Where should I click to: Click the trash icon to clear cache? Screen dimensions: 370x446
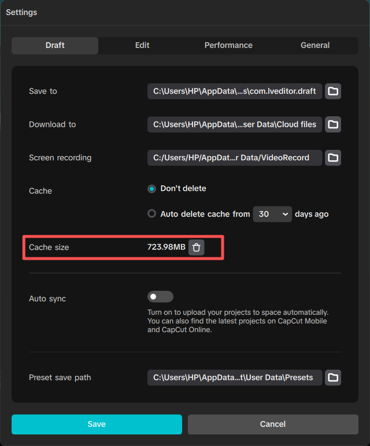[197, 248]
